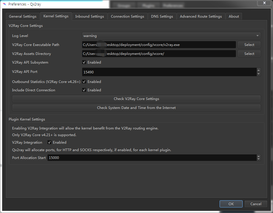273x213 pixels.
Task: Decrease the V2Ray API Port value
Action: [259, 74]
